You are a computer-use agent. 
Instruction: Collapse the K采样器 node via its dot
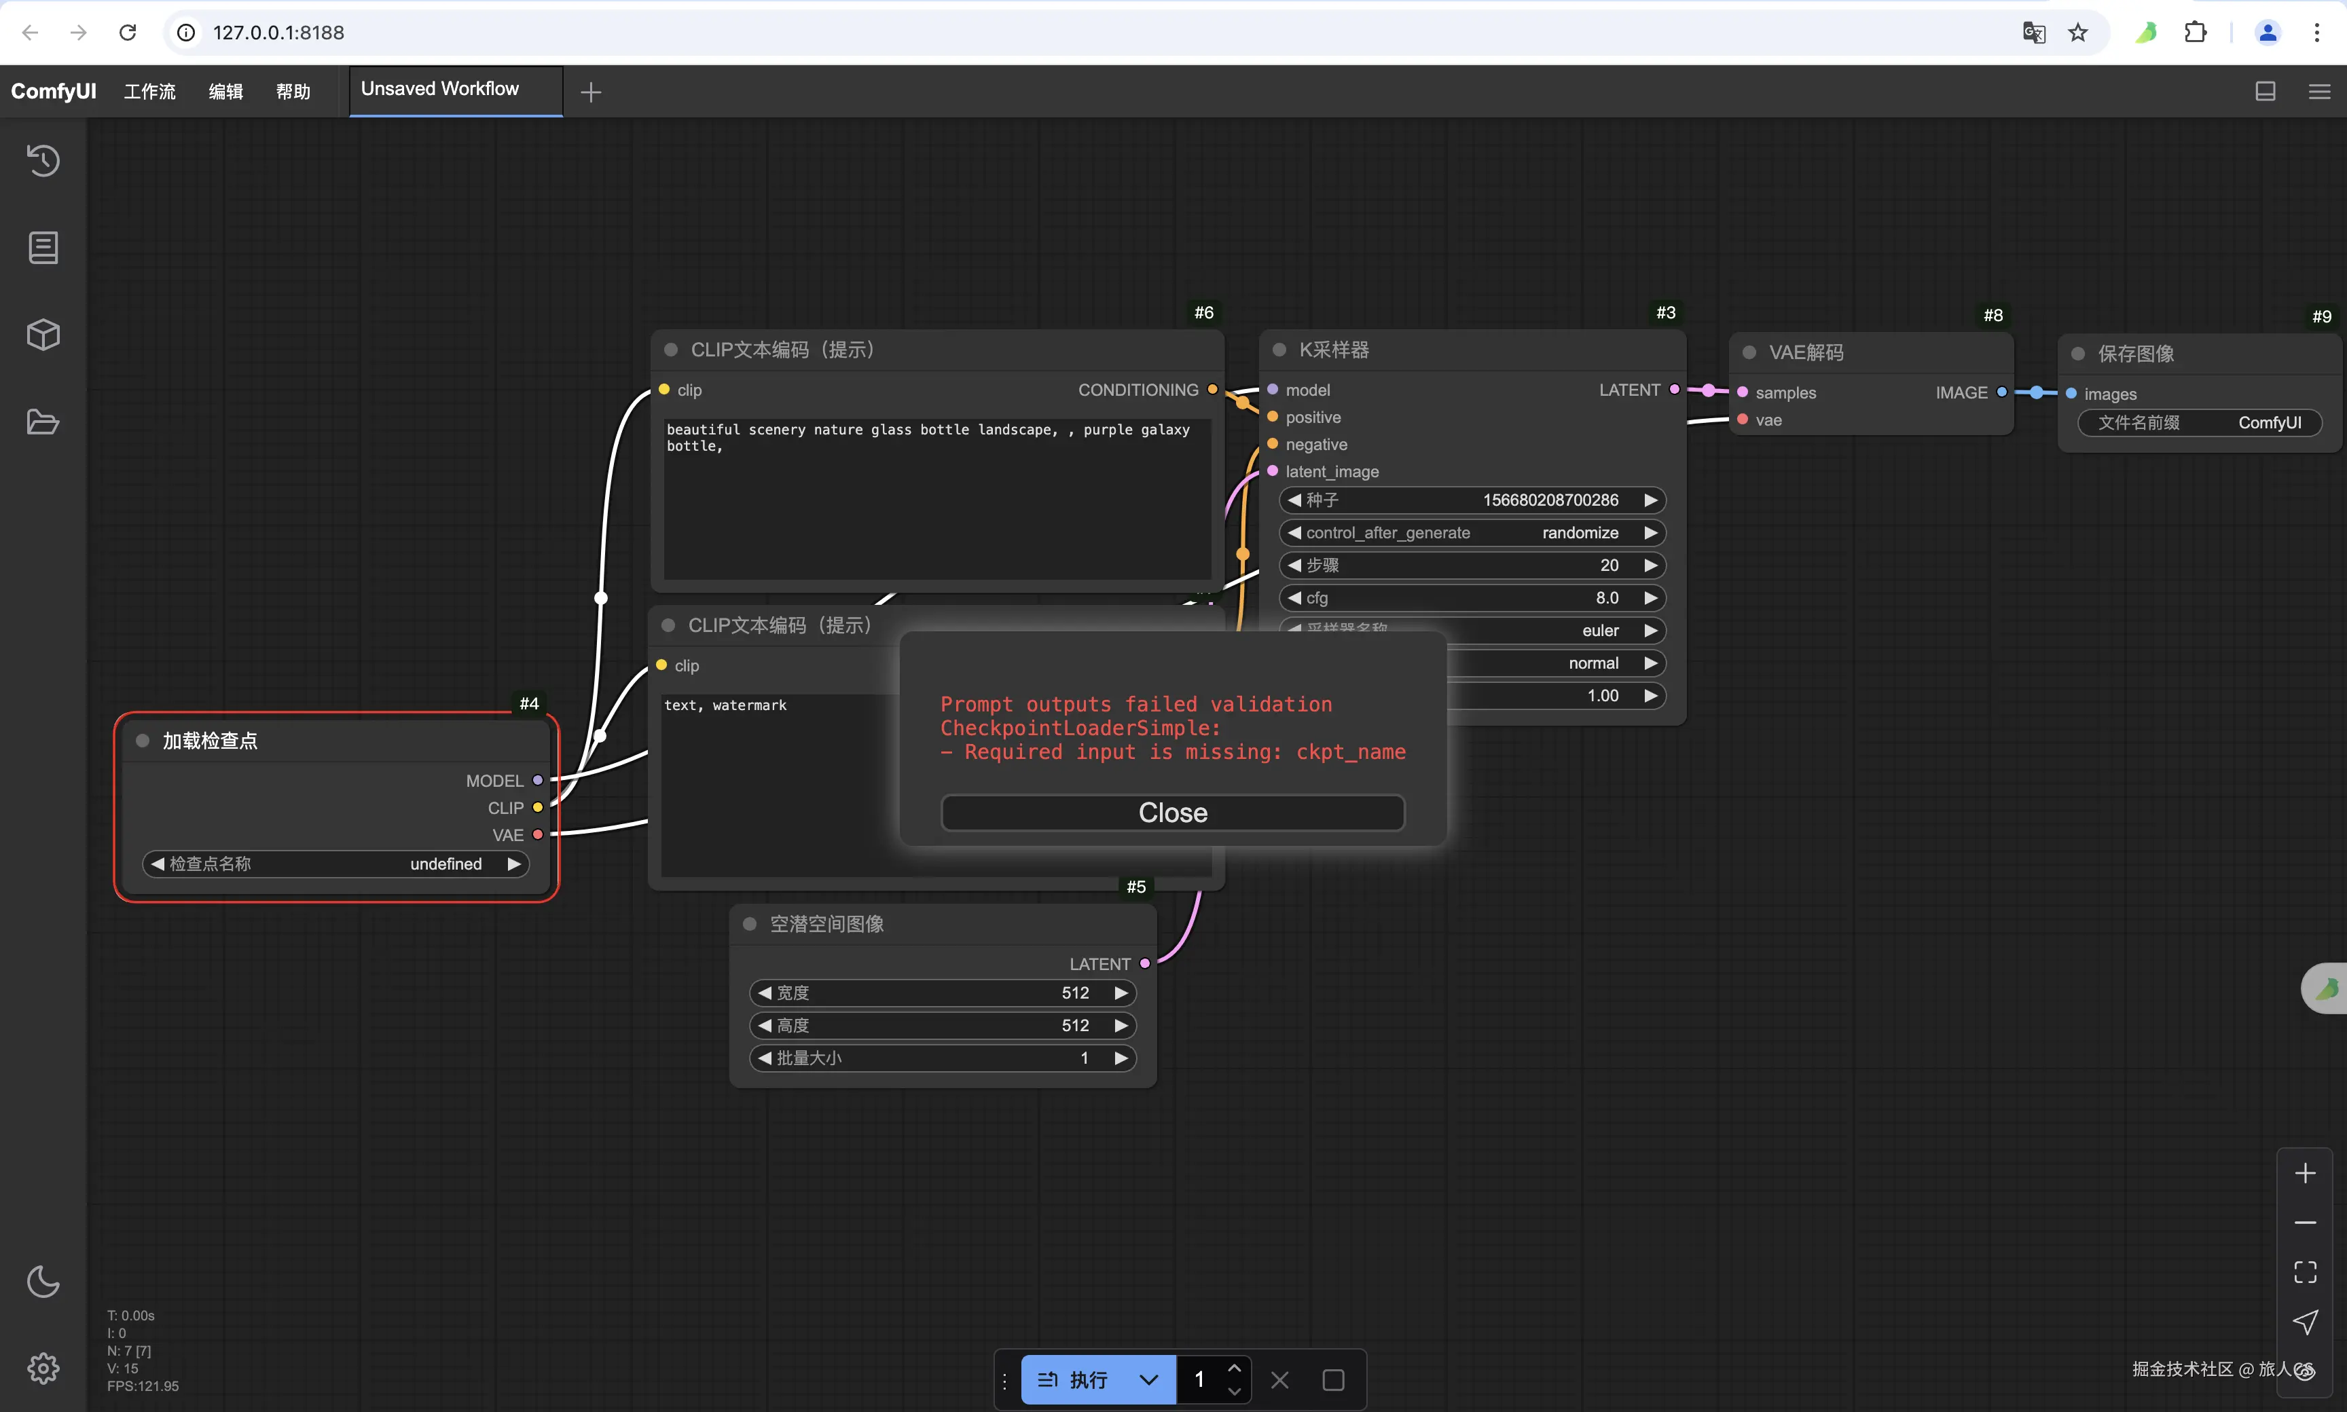(x=1279, y=350)
